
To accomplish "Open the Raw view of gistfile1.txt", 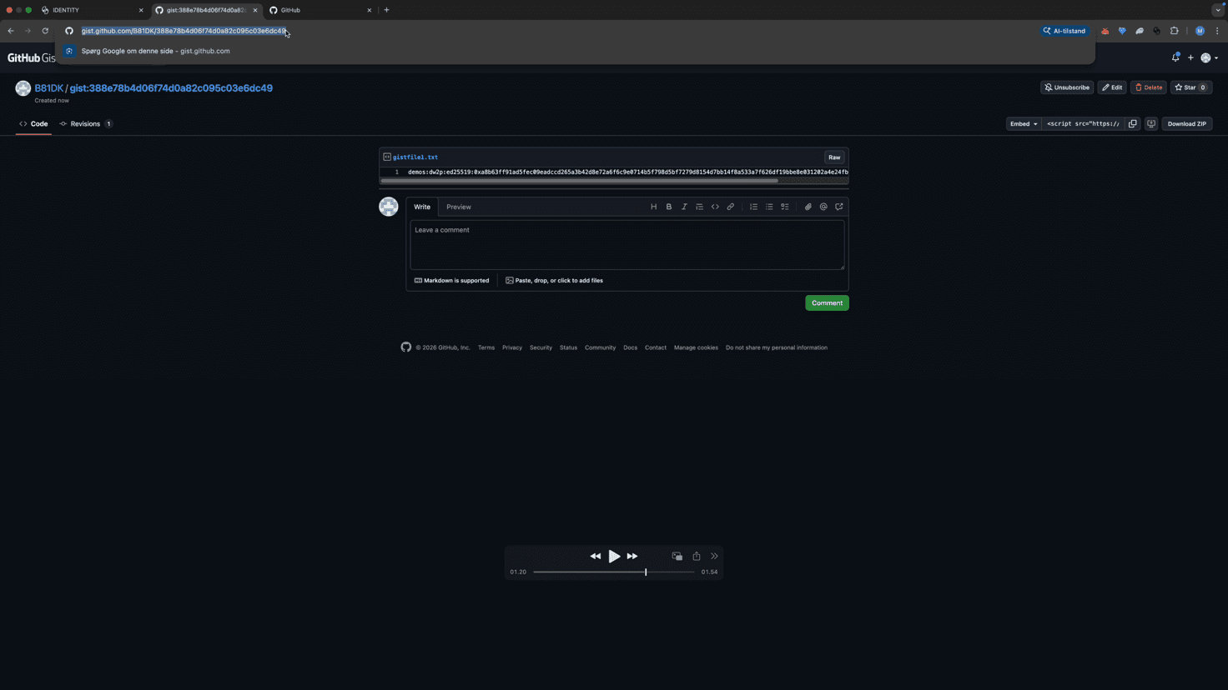I will click(x=833, y=157).
